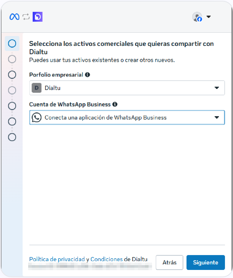Click the gray D badge in portfolio field
The image size is (233, 278).
(37, 88)
